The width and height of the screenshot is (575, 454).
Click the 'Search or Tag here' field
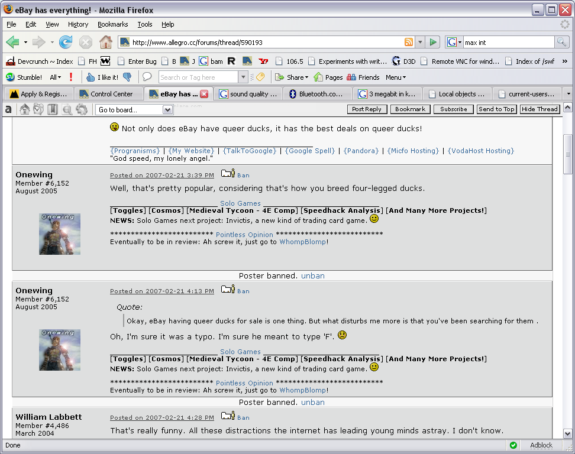click(198, 77)
